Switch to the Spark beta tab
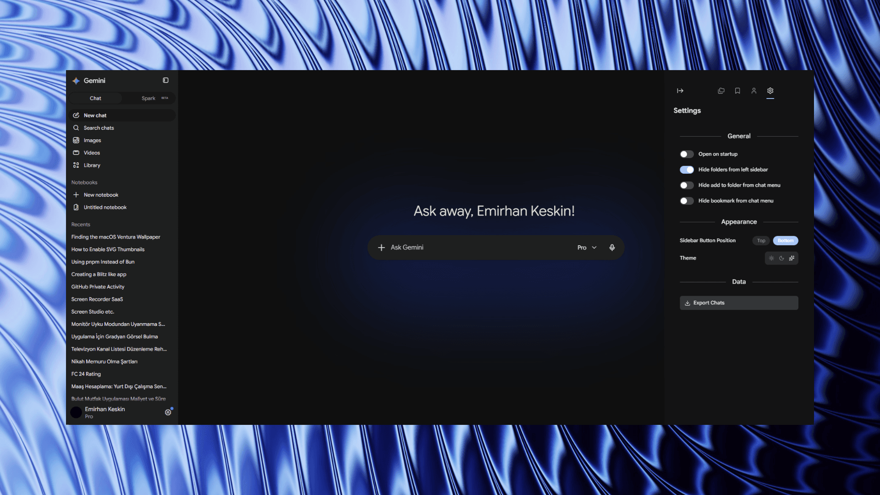 148,98
